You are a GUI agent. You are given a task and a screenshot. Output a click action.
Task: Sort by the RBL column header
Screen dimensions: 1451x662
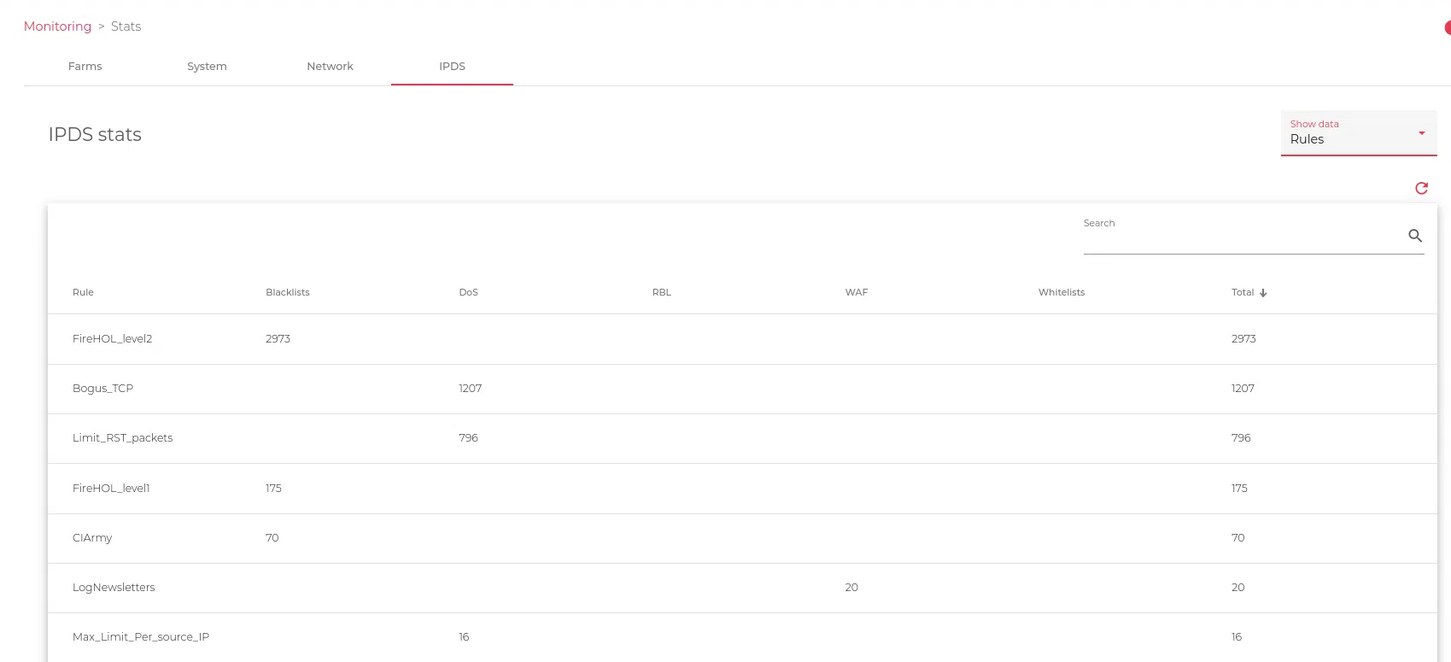(x=661, y=292)
